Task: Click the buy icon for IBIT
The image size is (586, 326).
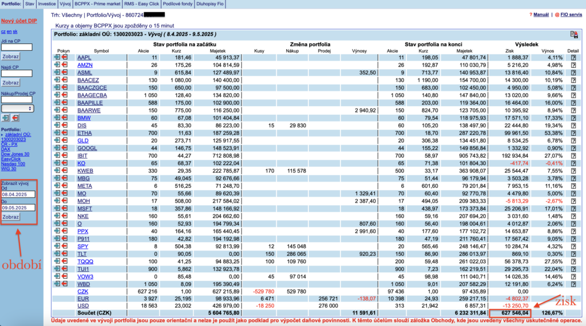Action: click(57, 155)
